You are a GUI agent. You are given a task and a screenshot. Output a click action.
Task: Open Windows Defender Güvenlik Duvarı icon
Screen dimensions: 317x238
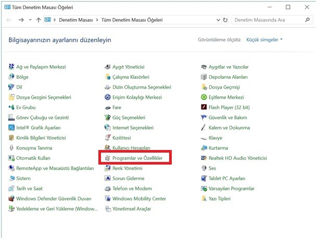[x=11, y=198]
